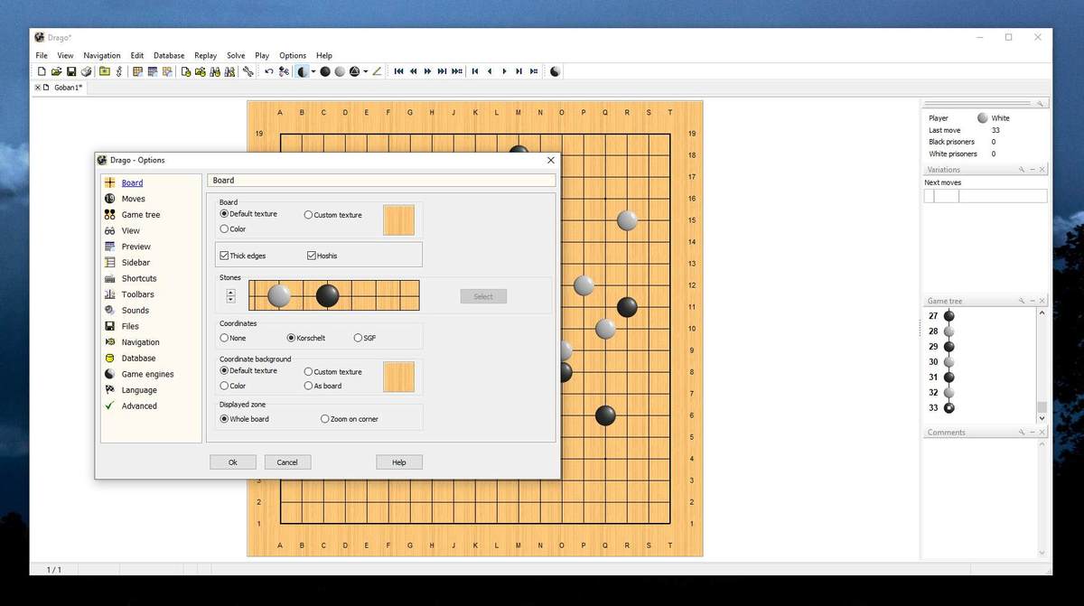
Task: Click the wrench Options toolbar icon
Action: [247, 71]
